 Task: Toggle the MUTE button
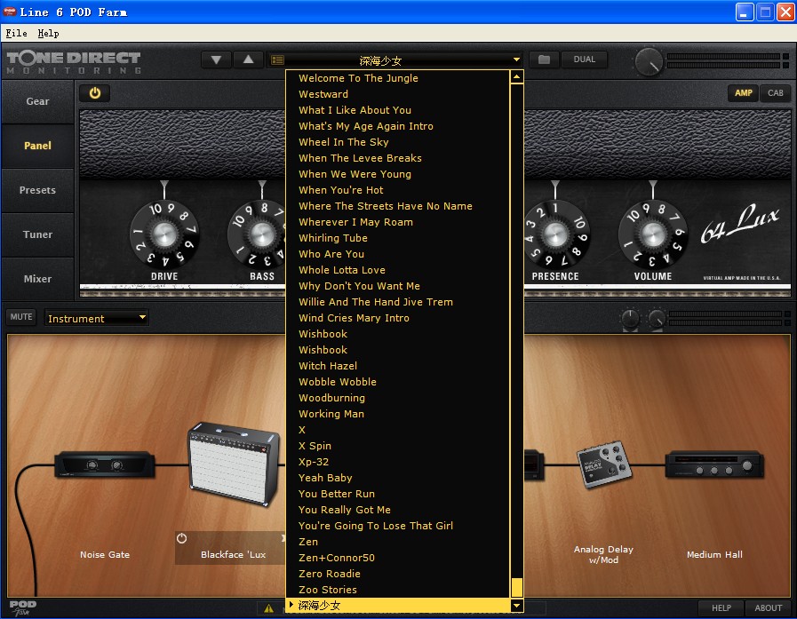click(x=20, y=317)
